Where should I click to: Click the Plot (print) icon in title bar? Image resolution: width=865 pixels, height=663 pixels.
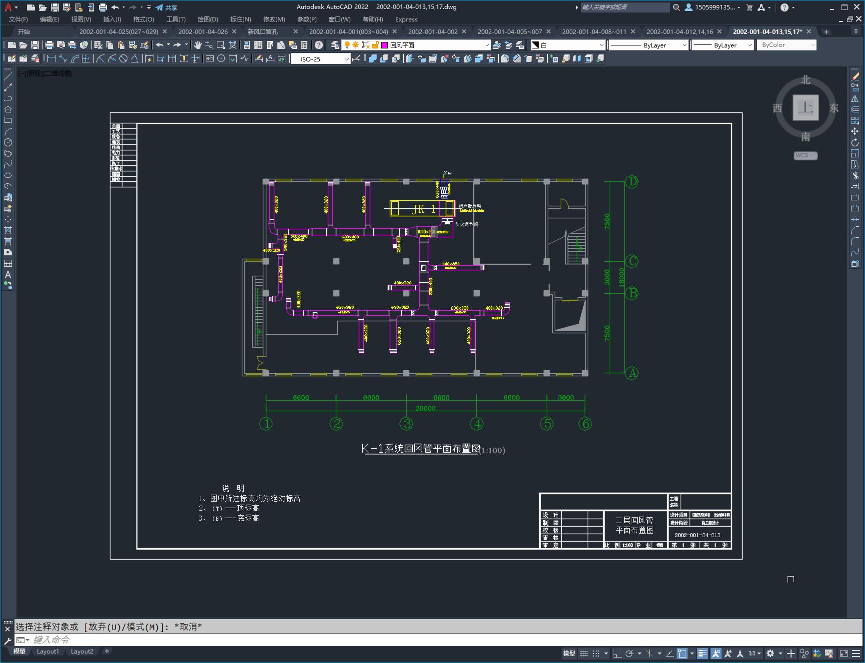coord(102,7)
